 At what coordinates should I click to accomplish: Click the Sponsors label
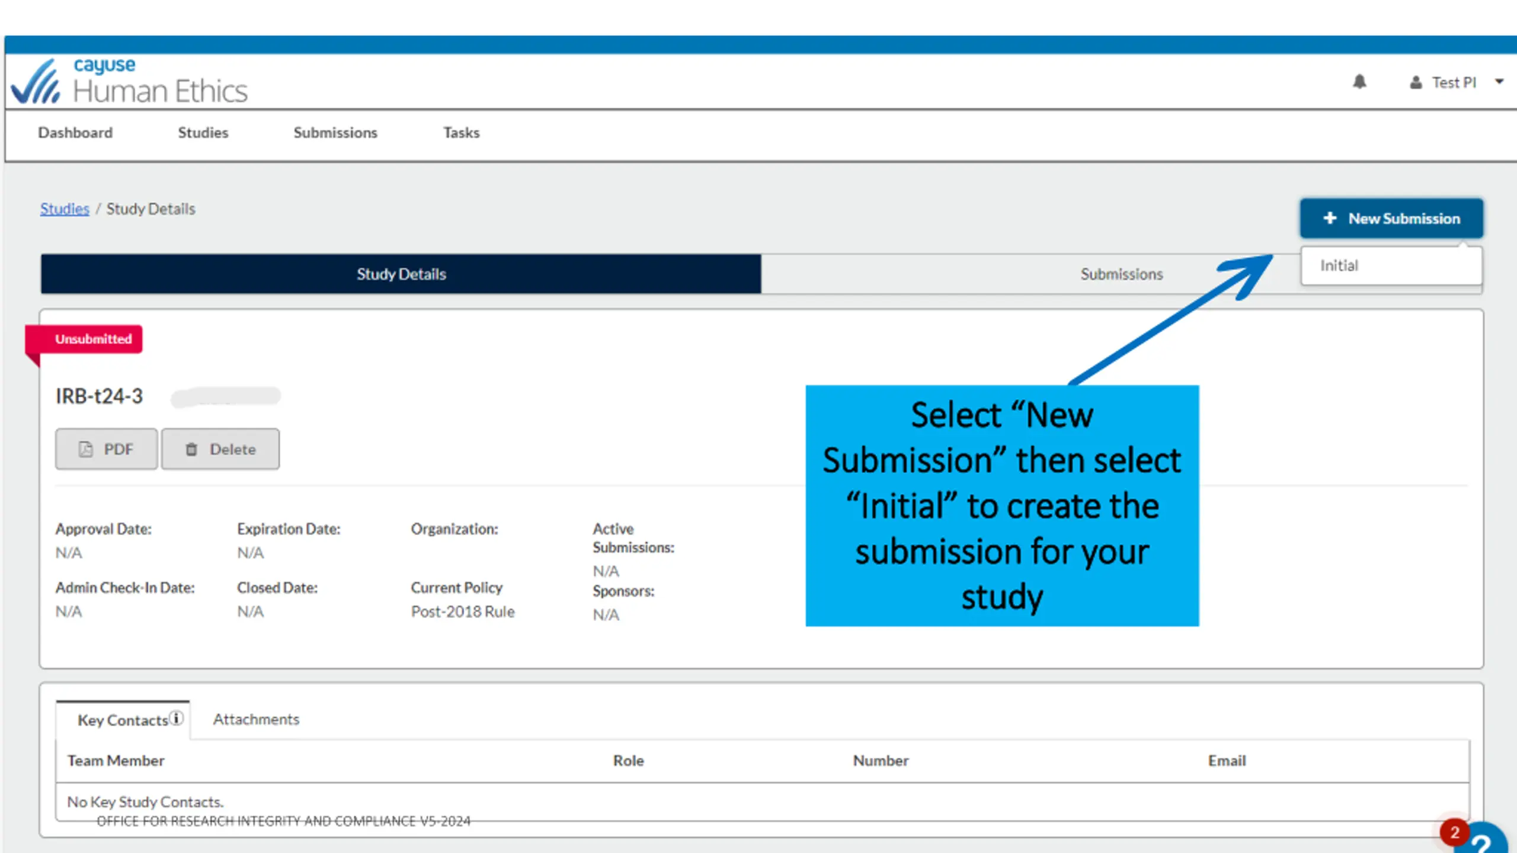623,591
